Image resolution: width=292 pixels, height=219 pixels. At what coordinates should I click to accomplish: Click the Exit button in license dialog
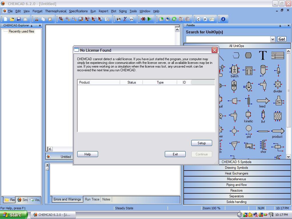pos(175,154)
